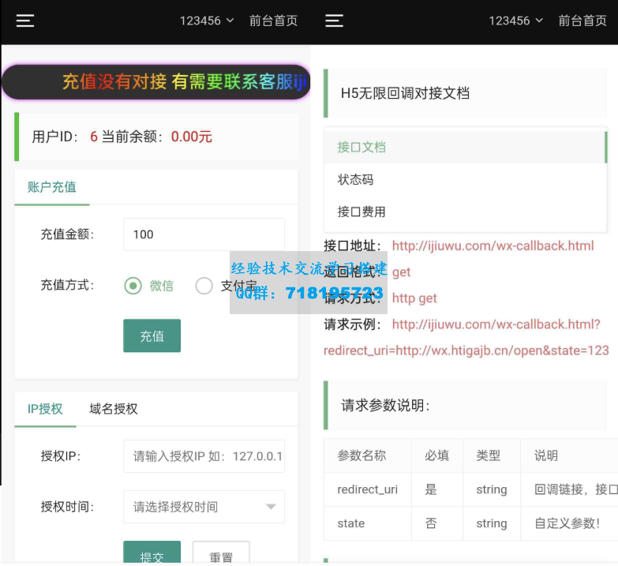Image resolution: width=618 pixels, height=566 pixels.
Task: Select the 支付宝 payment radio button
Action: [204, 285]
